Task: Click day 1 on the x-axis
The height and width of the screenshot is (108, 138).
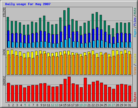Action: coord(9,105)
